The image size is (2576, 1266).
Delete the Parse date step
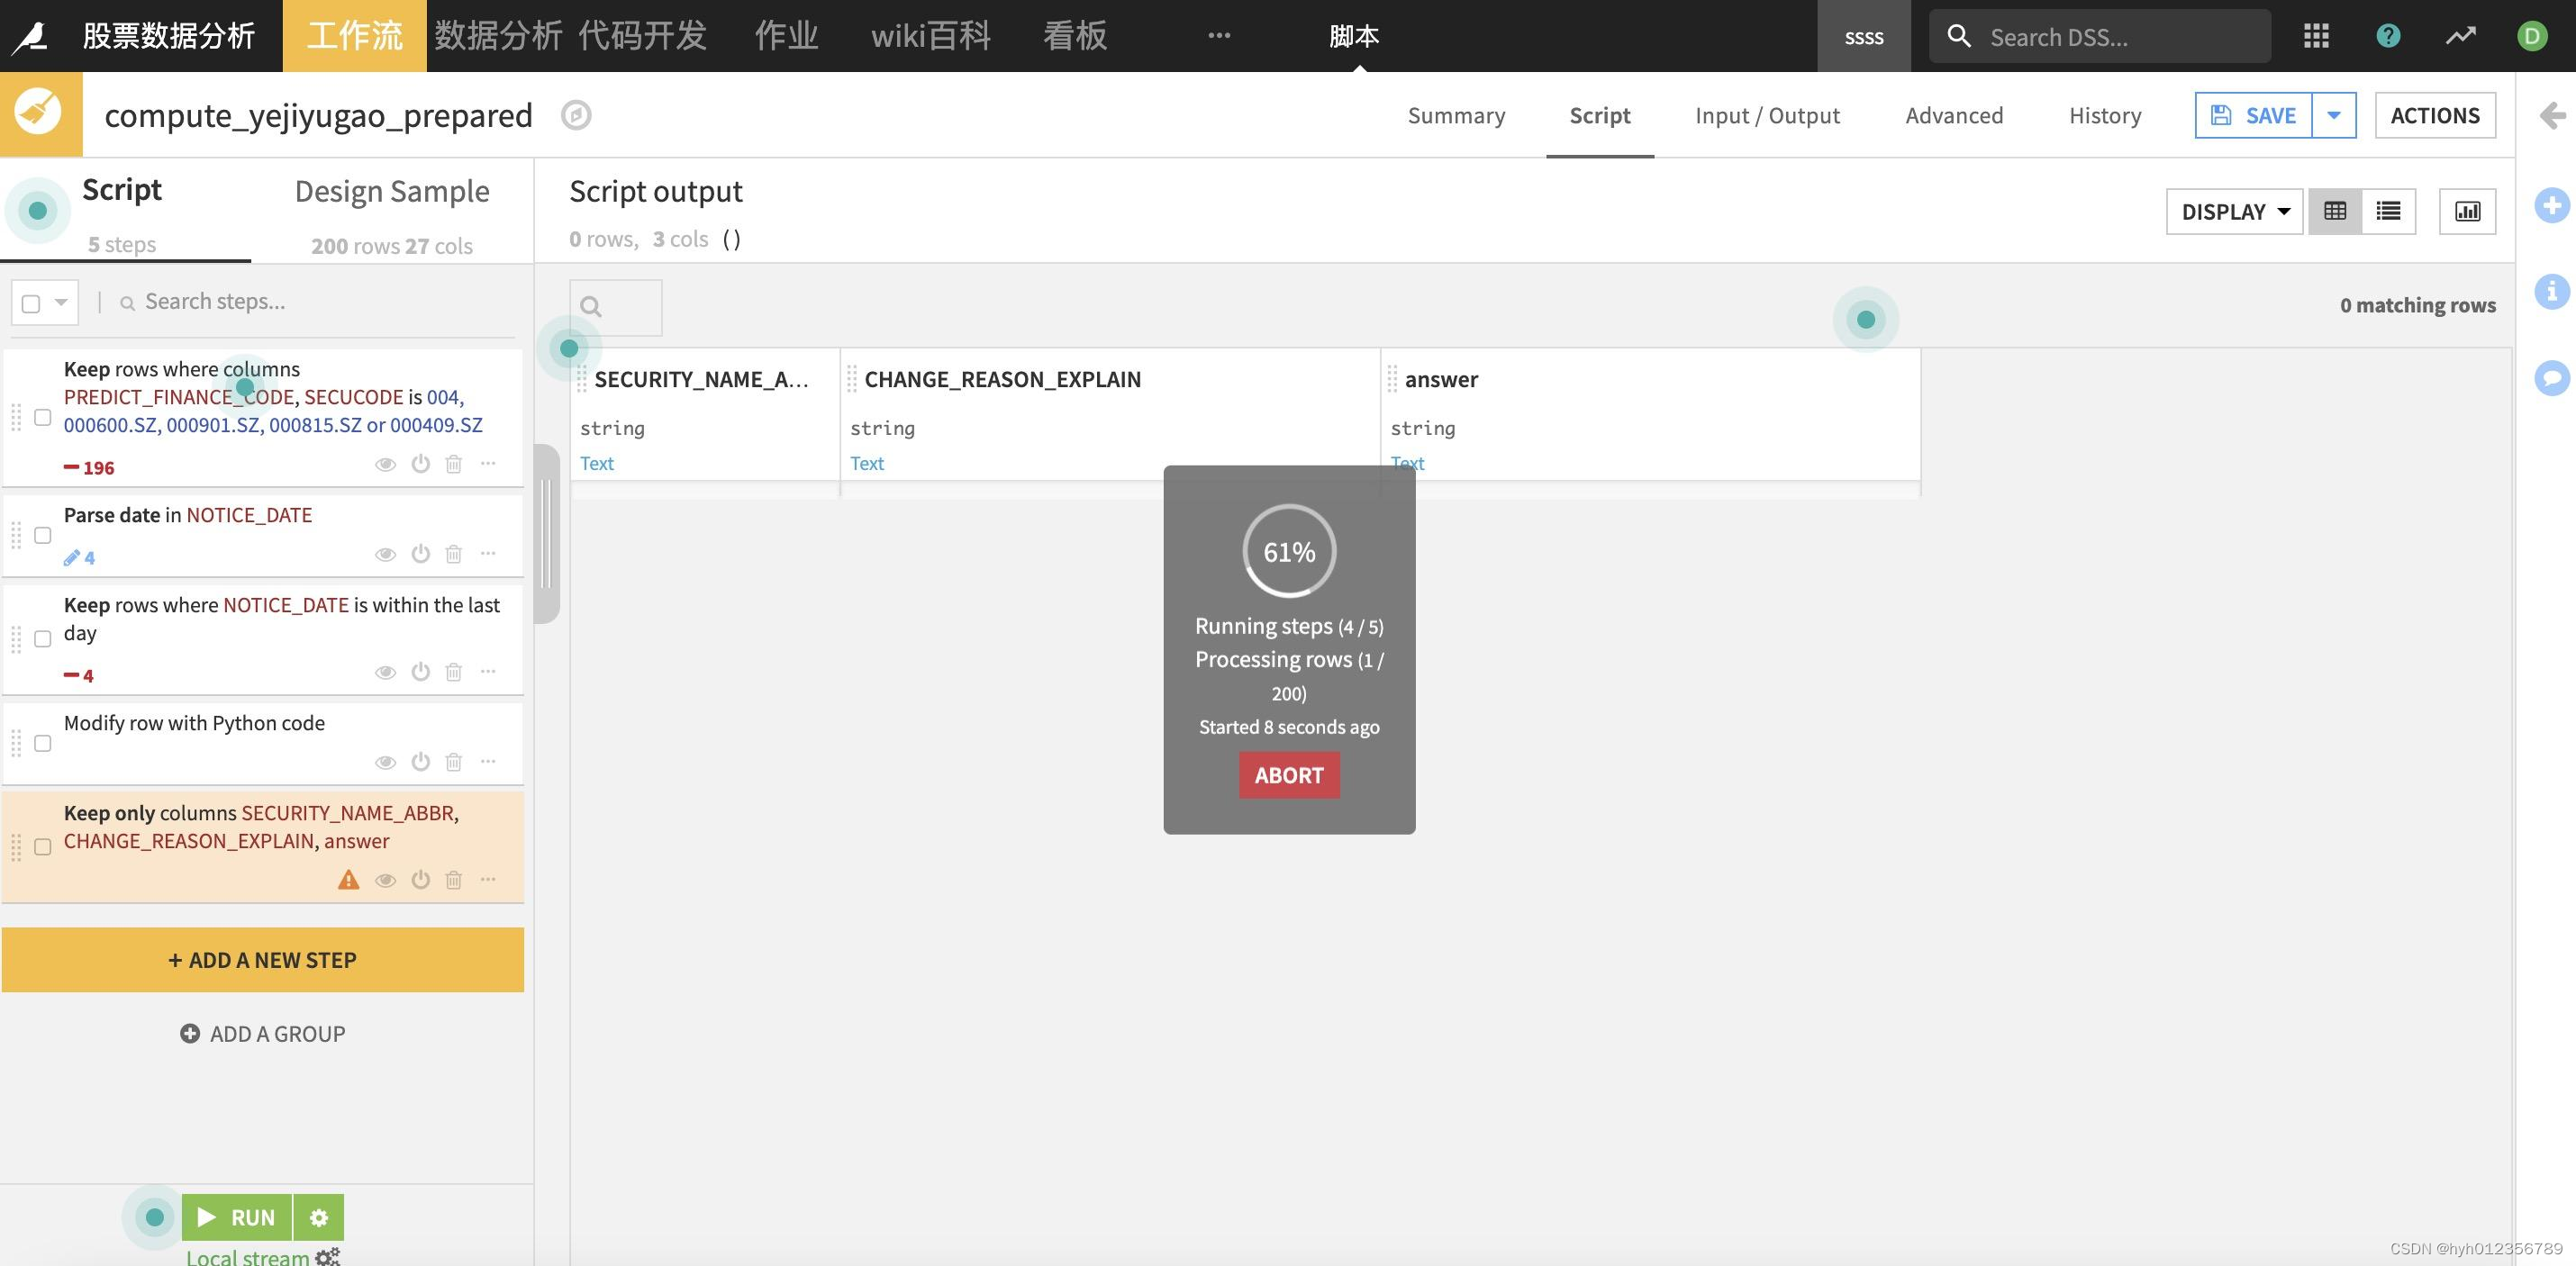(x=453, y=554)
